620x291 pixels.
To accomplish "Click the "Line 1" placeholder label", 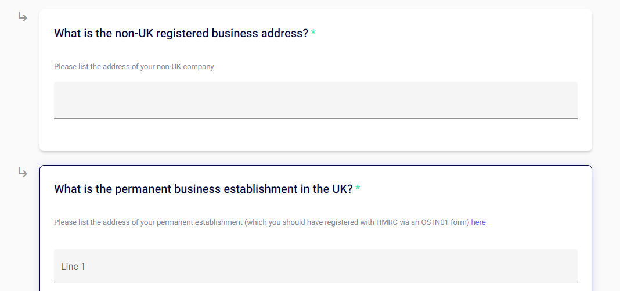I will pyautogui.click(x=73, y=267).
